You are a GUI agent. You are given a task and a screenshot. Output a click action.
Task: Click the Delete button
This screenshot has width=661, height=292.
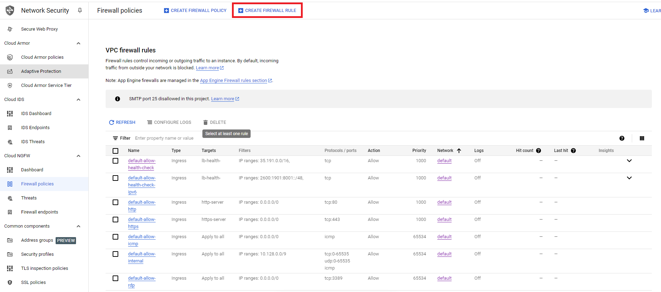pos(215,122)
